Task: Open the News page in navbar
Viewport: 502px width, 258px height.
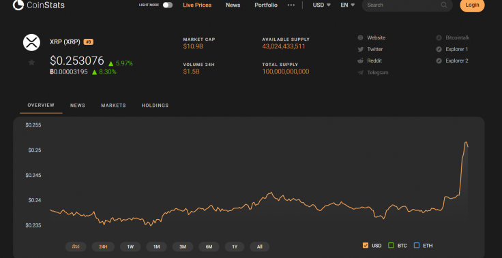Action: pyautogui.click(x=233, y=5)
